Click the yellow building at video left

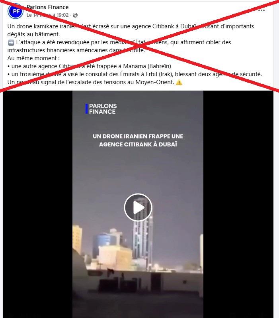click(77, 239)
